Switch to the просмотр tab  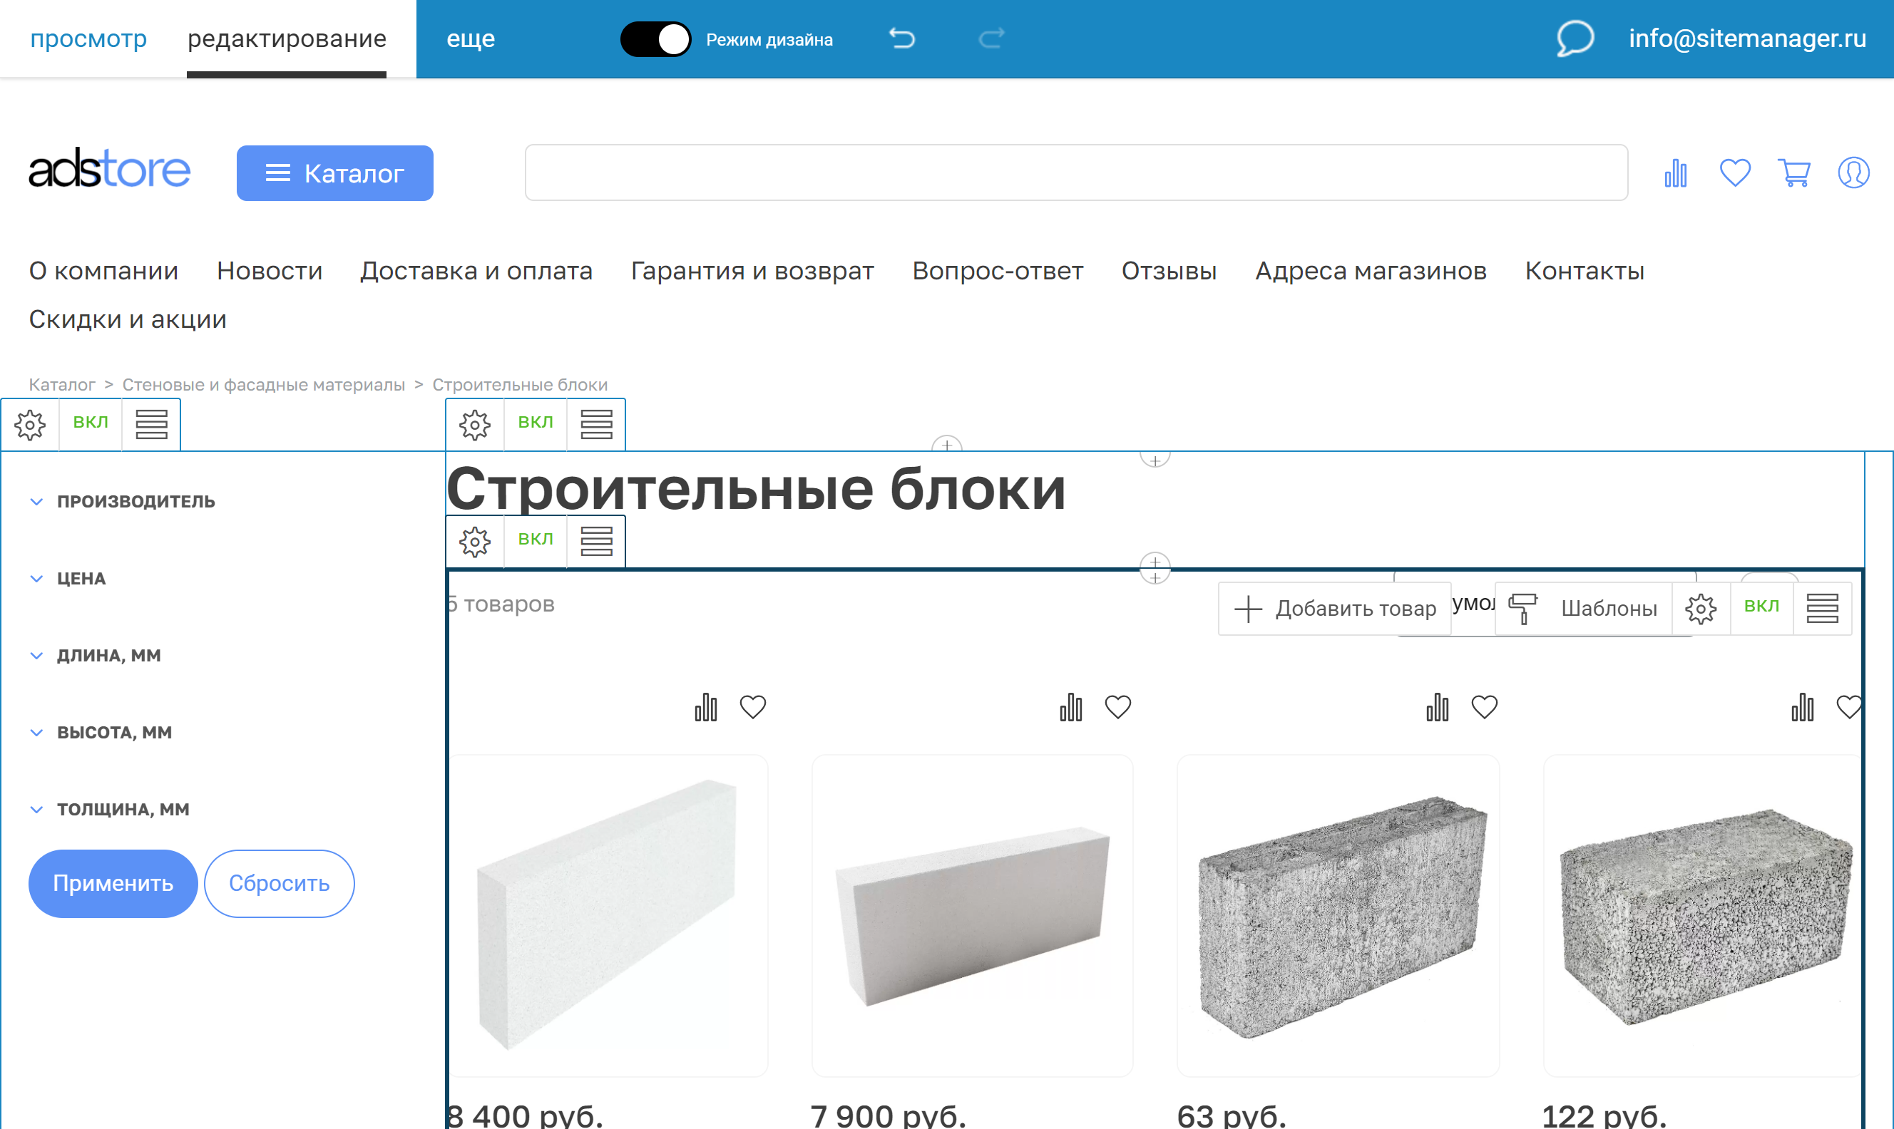point(88,38)
